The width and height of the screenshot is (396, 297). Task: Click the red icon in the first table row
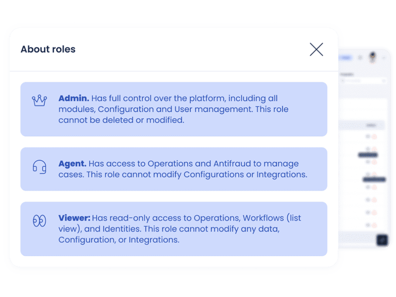(373, 136)
